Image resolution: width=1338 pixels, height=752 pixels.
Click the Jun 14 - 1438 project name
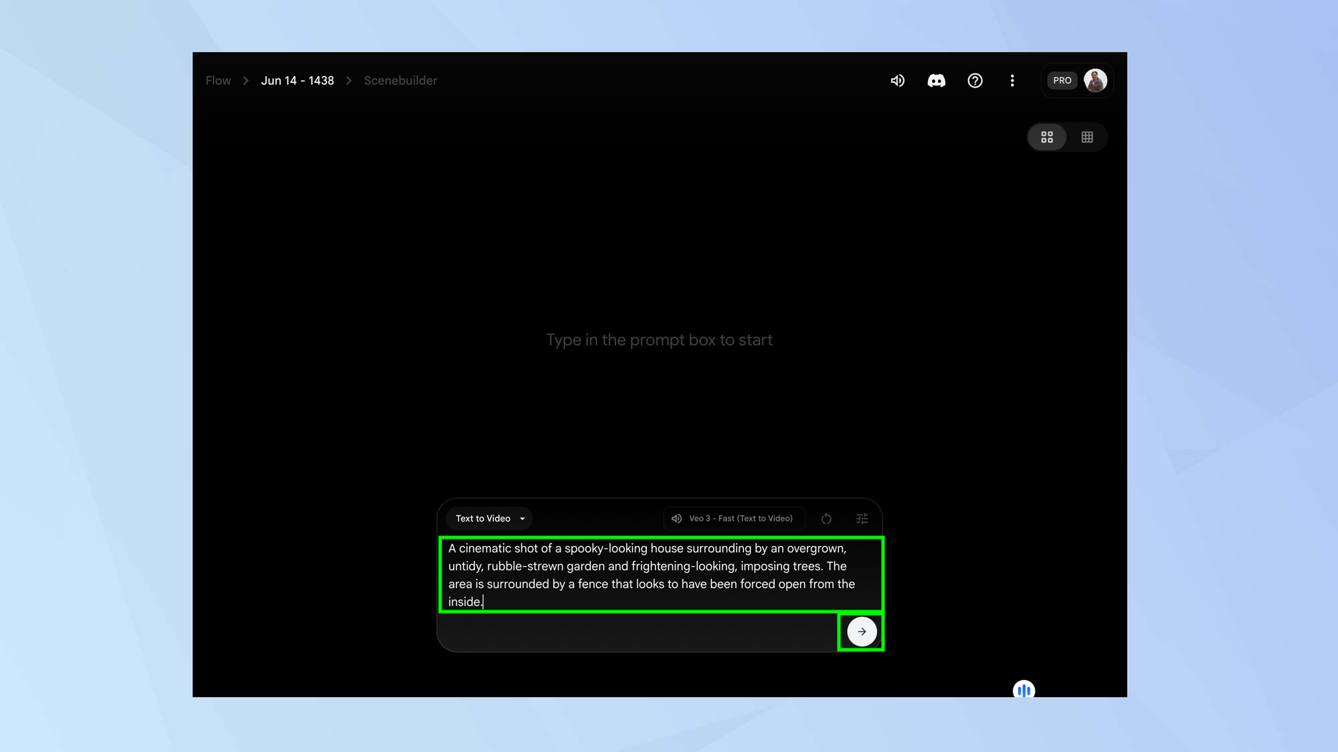297,81
